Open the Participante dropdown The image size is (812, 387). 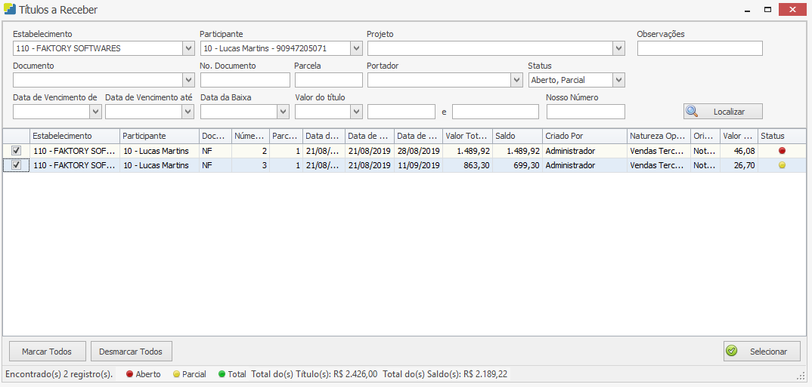(x=356, y=48)
